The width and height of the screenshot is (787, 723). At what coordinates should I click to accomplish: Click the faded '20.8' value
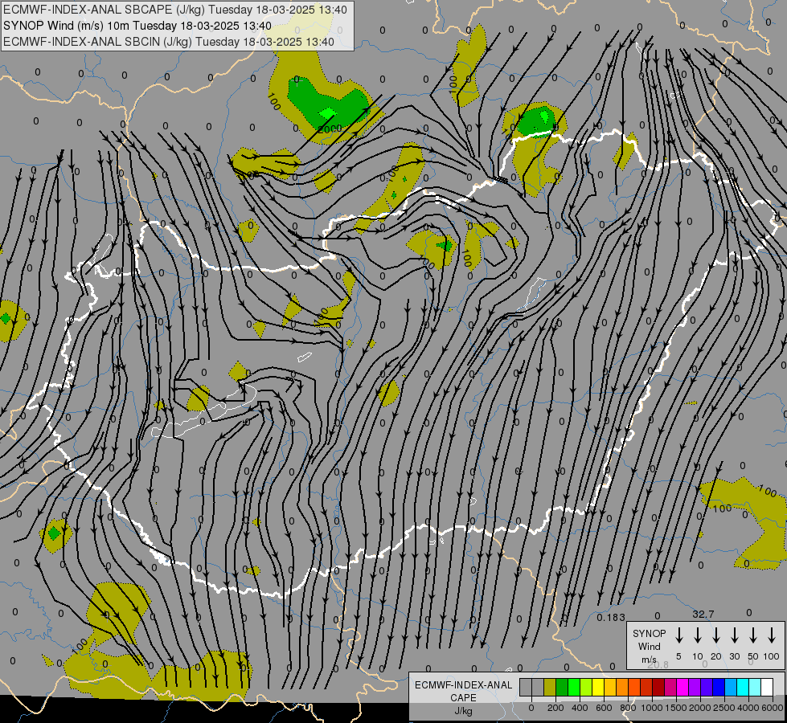[x=658, y=665]
